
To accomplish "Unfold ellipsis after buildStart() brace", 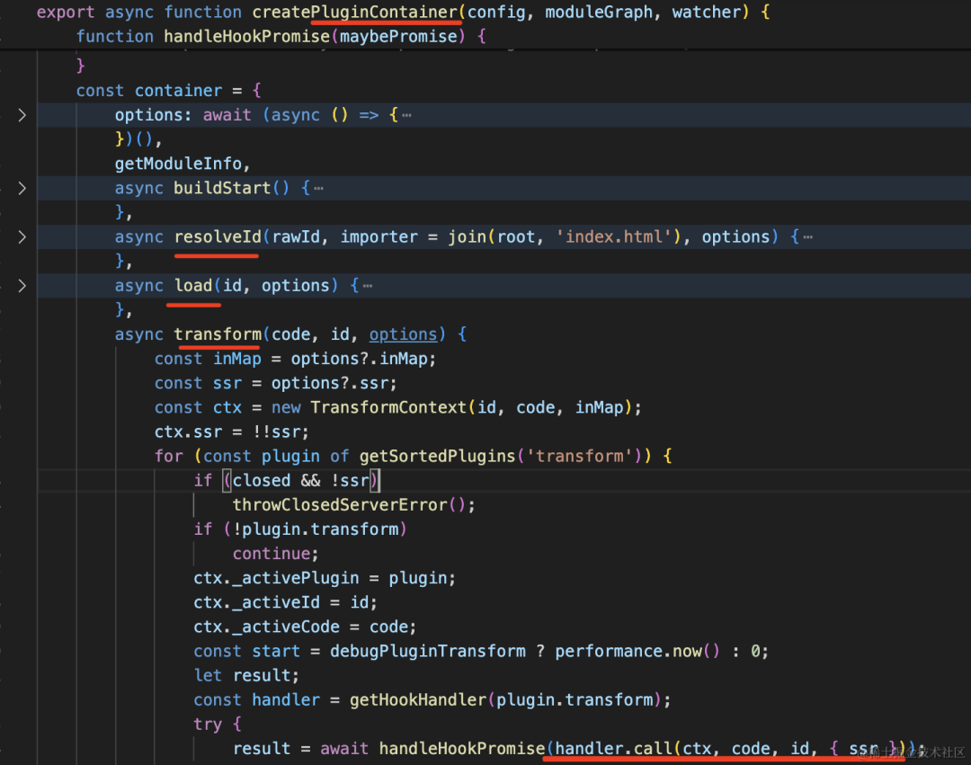I will (x=318, y=188).
